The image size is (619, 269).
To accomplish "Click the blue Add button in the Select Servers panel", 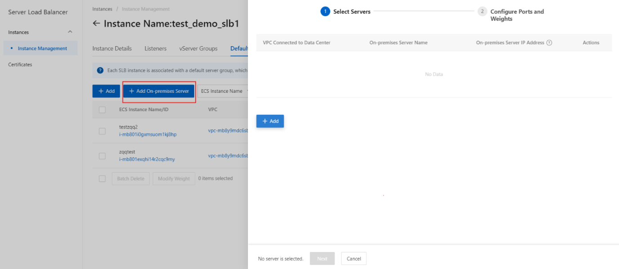I will [270, 121].
